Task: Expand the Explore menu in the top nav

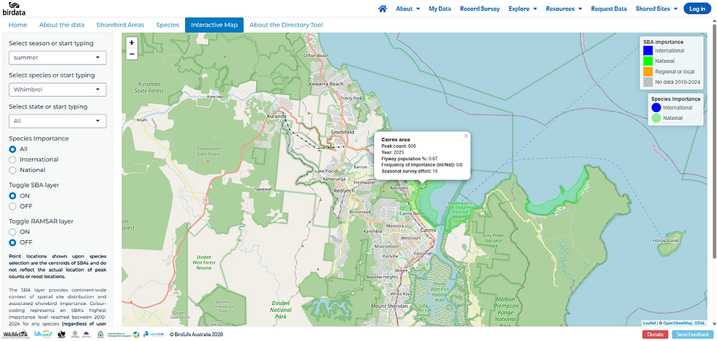Action: click(x=522, y=9)
